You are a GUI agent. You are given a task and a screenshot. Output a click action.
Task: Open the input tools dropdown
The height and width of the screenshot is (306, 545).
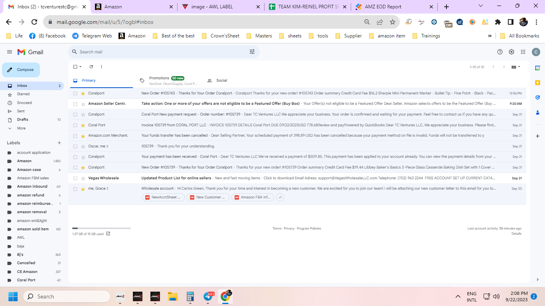516,67
